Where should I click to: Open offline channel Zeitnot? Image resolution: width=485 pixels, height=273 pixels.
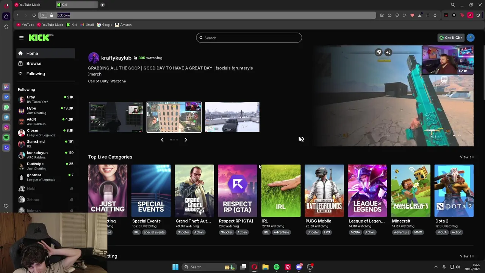pos(45,199)
